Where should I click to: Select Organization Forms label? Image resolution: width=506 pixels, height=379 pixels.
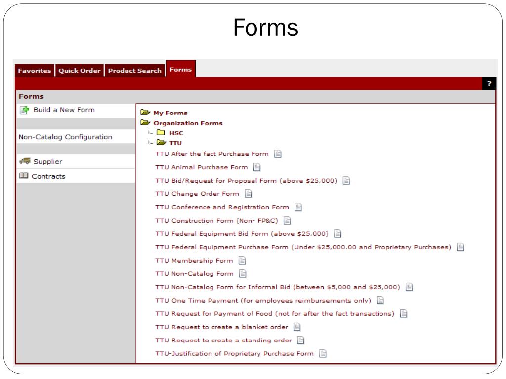point(188,123)
